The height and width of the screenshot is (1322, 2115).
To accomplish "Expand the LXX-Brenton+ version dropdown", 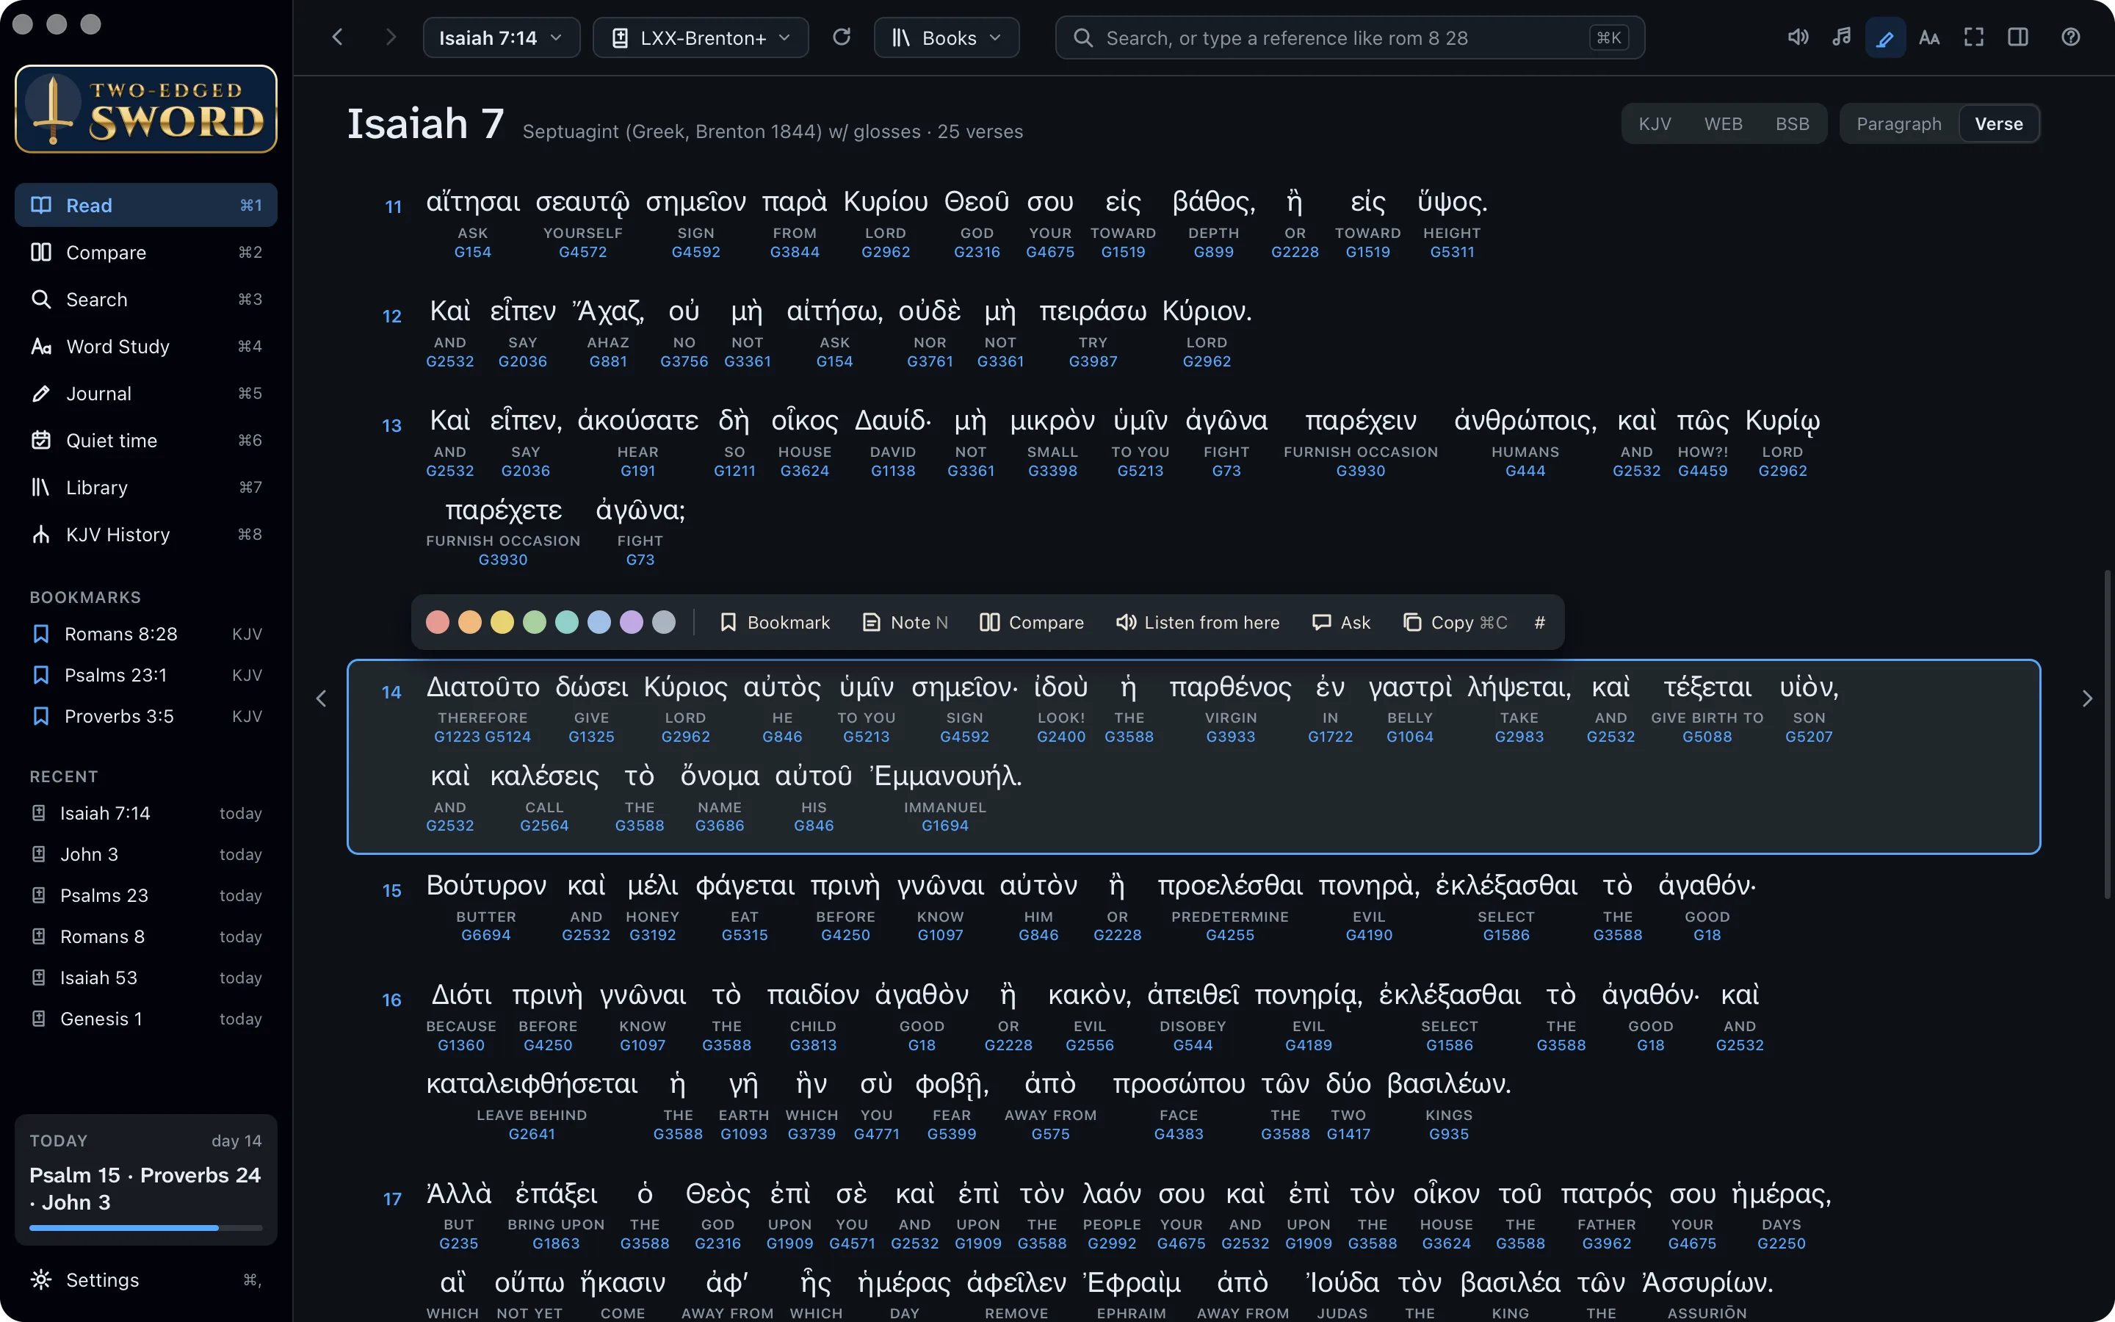I will click(x=700, y=37).
